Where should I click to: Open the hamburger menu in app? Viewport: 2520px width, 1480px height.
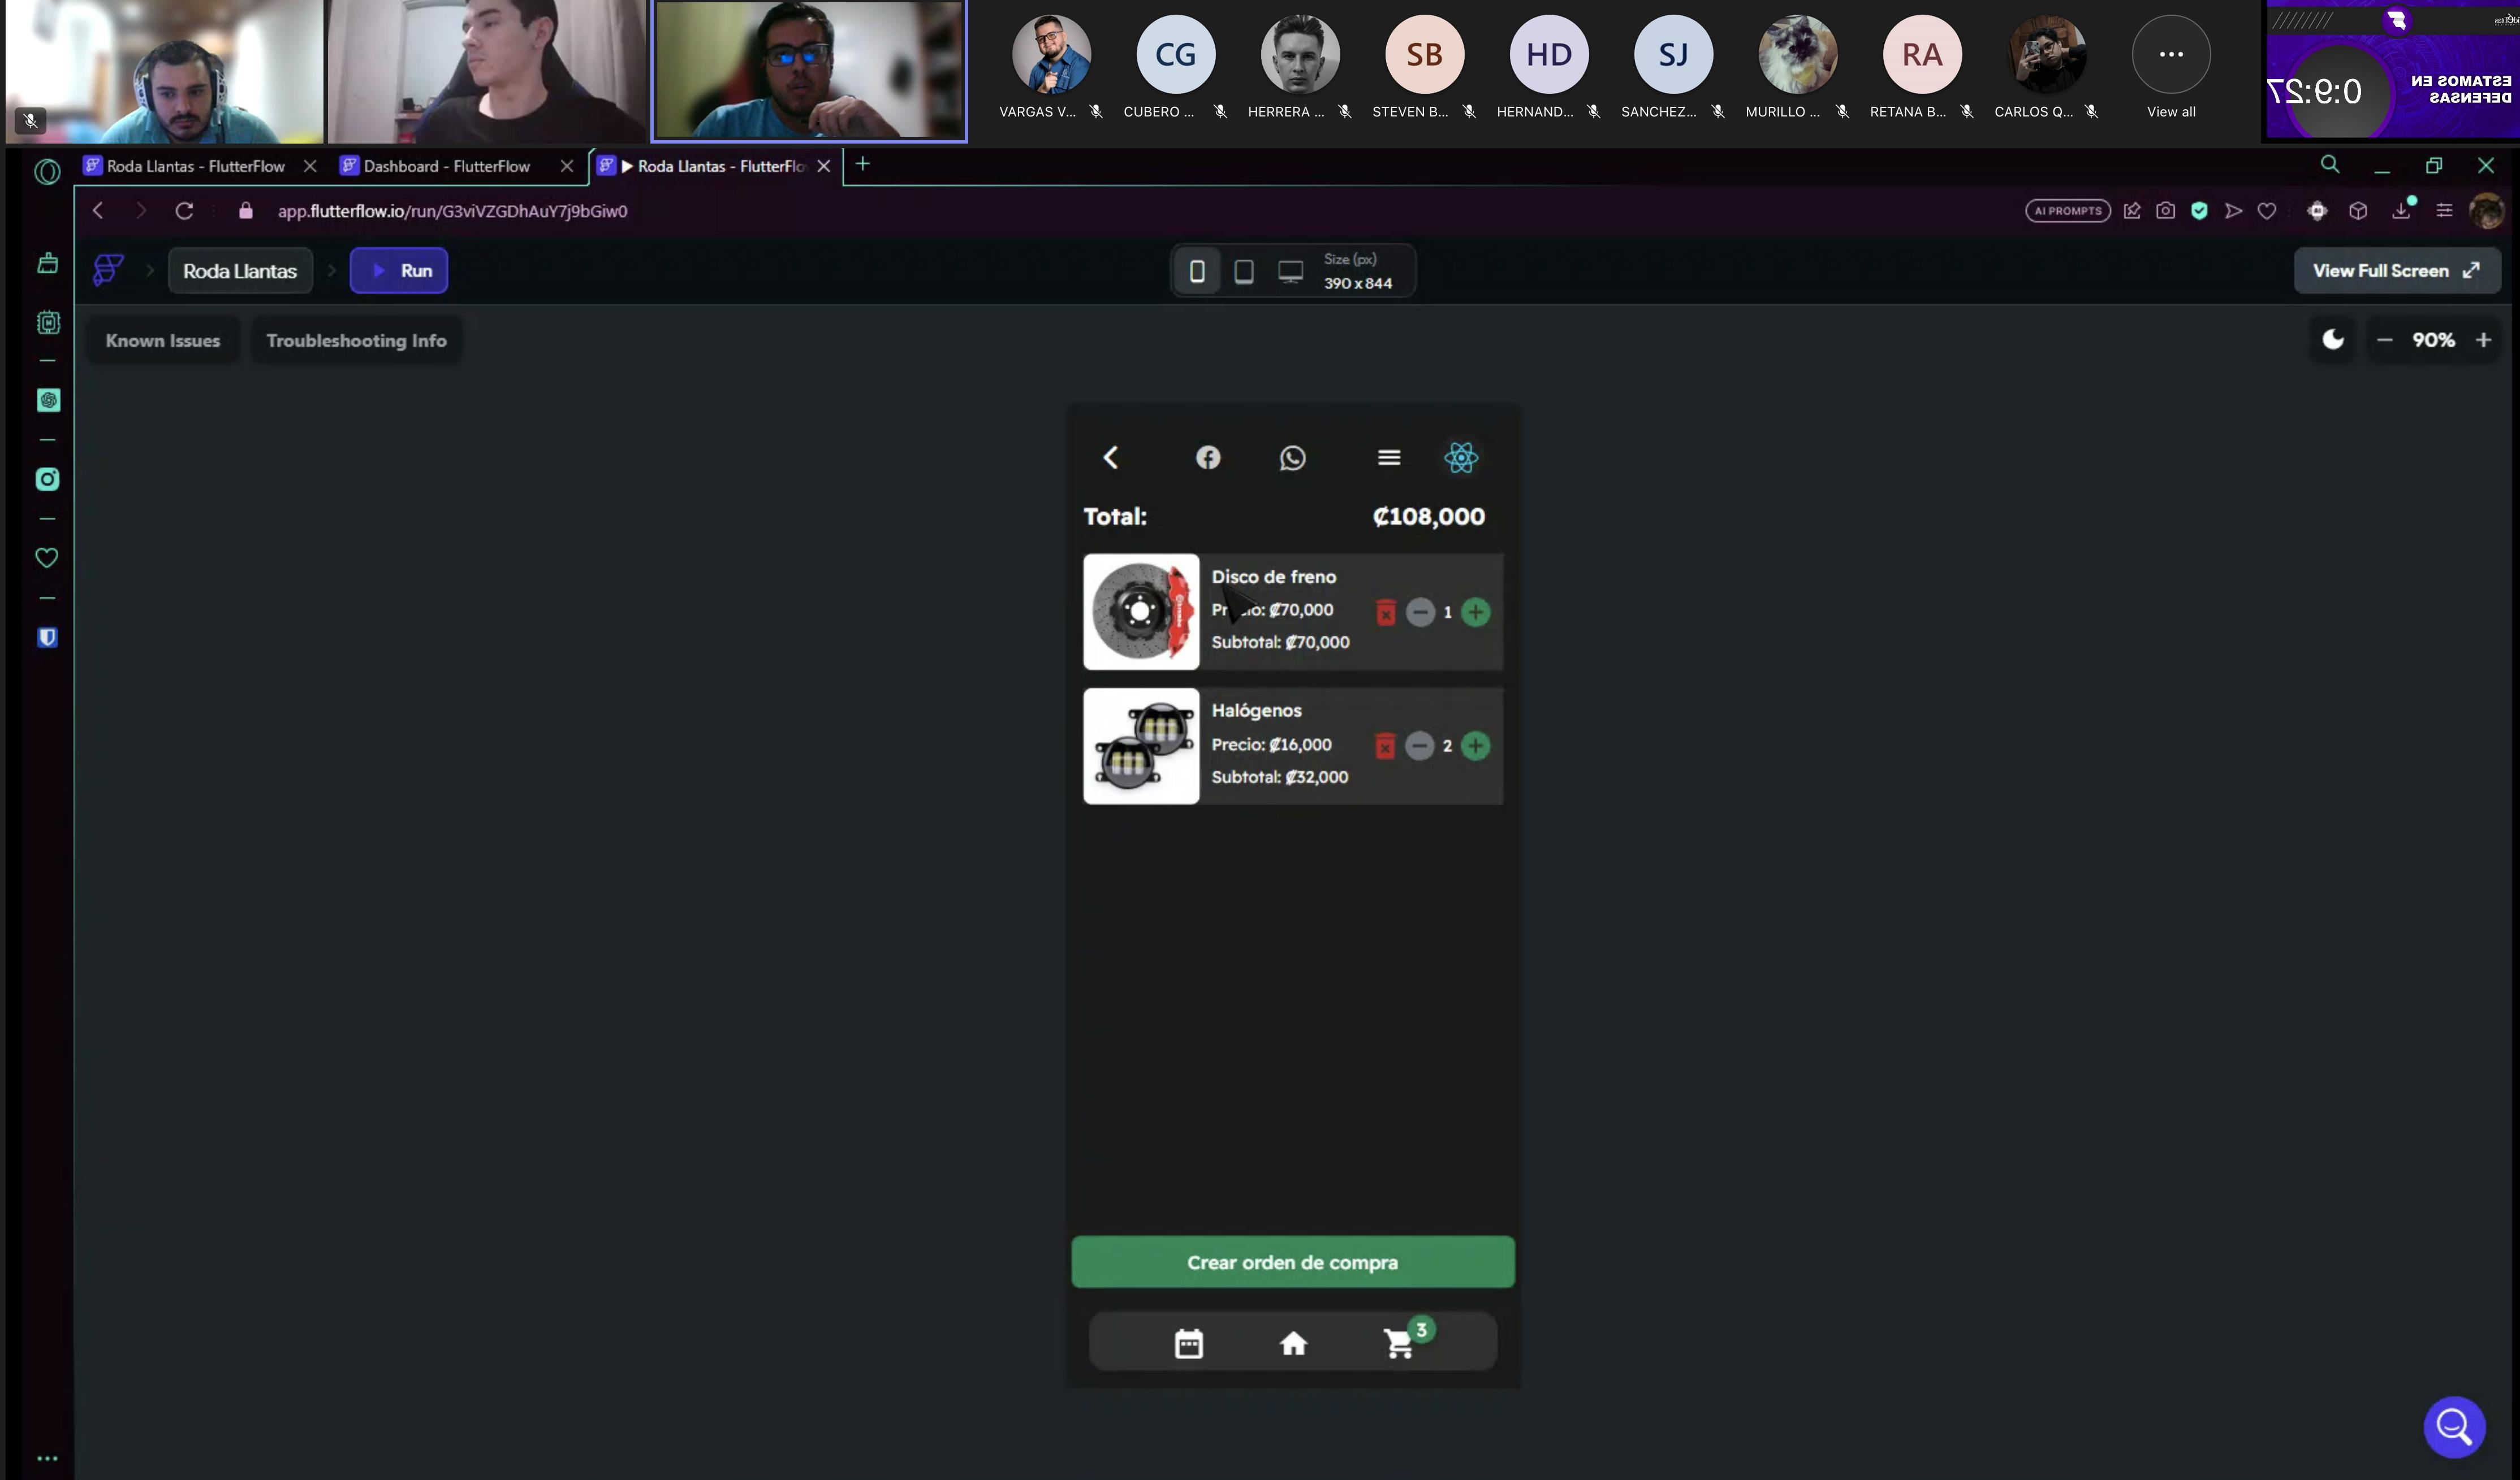click(1388, 458)
